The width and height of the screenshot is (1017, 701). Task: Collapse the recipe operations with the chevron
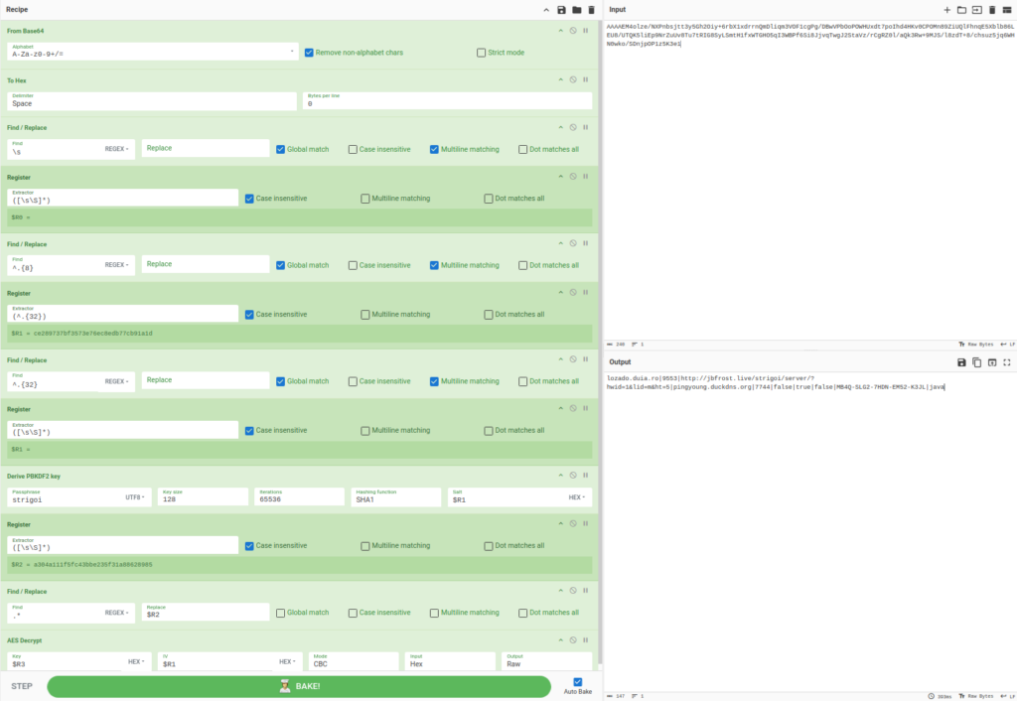[545, 10]
